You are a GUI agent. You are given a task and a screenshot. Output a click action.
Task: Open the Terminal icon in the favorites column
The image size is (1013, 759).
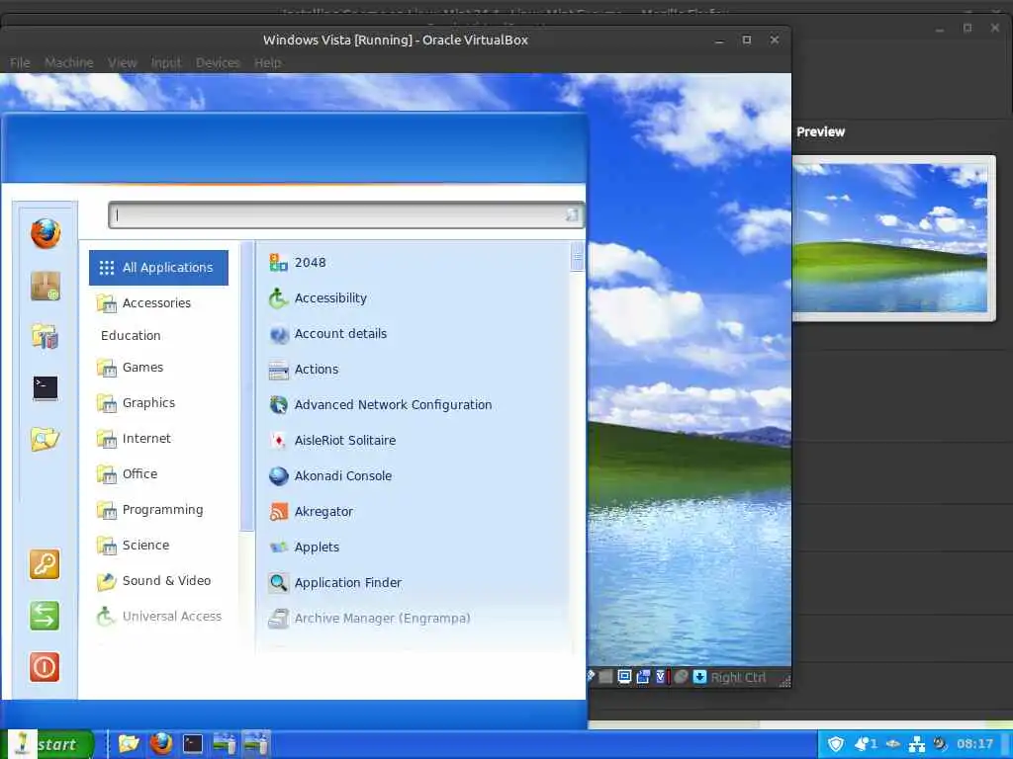[x=46, y=387]
